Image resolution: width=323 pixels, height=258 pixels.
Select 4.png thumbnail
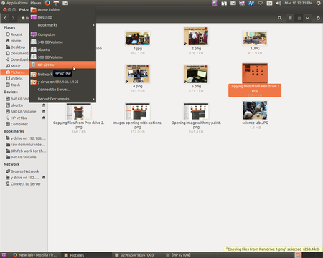138,74
